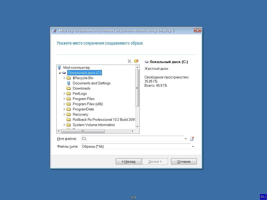Image resolution: width=267 pixels, height=200 pixels.
Task: Select the Recovery row text
Action: point(80,115)
